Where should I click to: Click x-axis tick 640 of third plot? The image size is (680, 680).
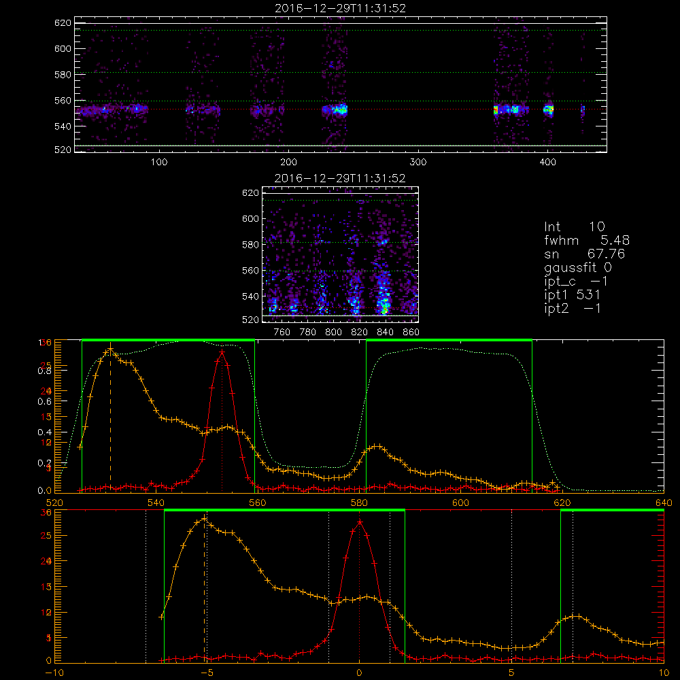pyautogui.click(x=664, y=503)
